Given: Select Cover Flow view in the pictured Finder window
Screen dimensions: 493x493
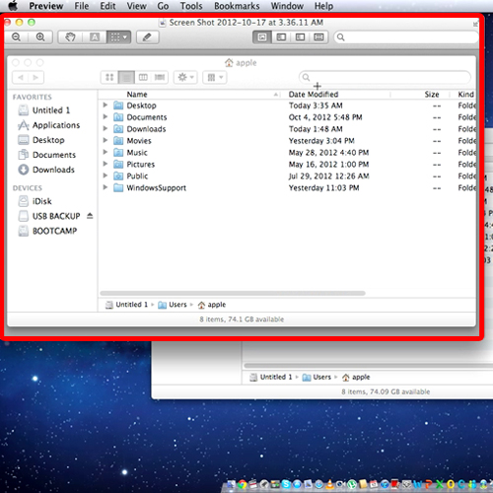Looking at the screenshot, I should tap(160, 78).
